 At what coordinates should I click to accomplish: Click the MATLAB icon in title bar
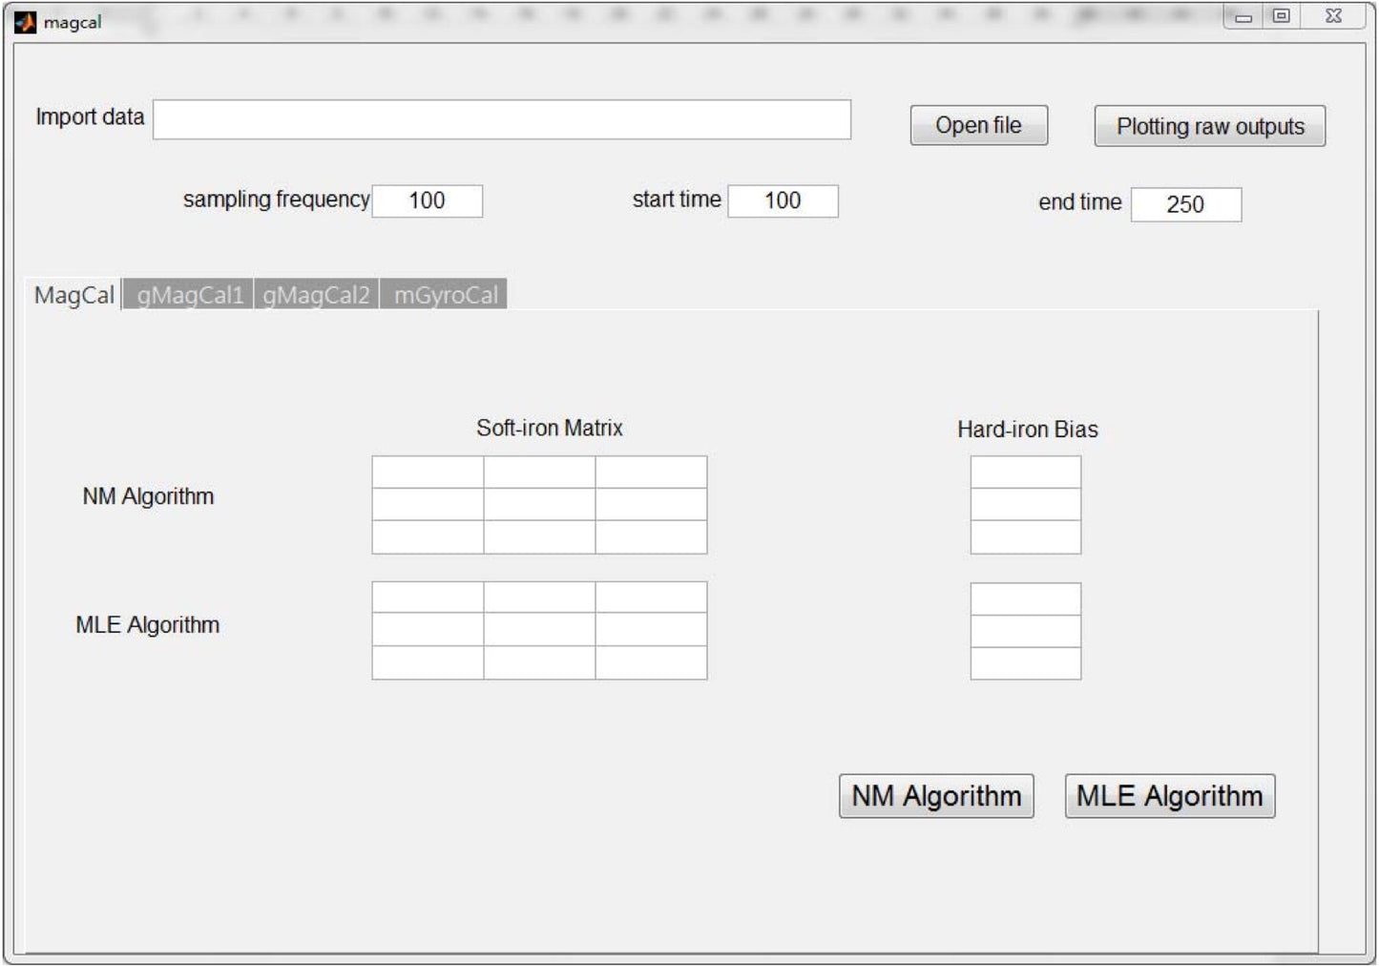pos(25,21)
